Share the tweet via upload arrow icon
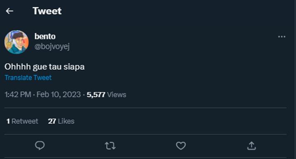 coord(252,145)
